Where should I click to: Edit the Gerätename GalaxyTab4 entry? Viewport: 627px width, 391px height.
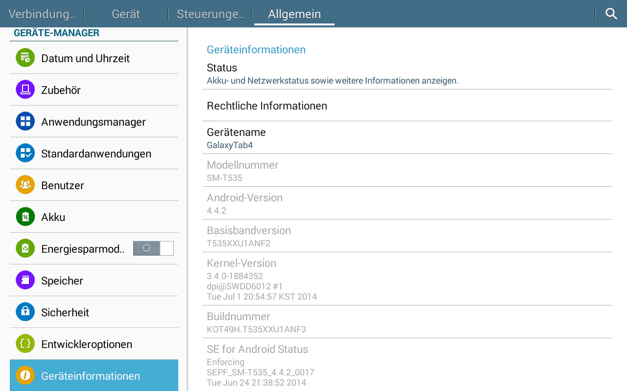point(408,138)
